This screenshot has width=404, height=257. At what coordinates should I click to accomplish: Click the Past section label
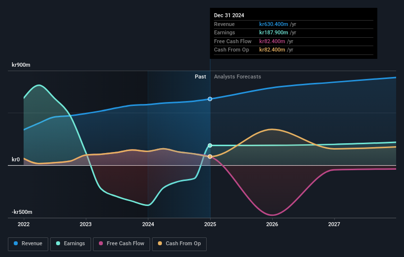pyautogui.click(x=200, y=77)
